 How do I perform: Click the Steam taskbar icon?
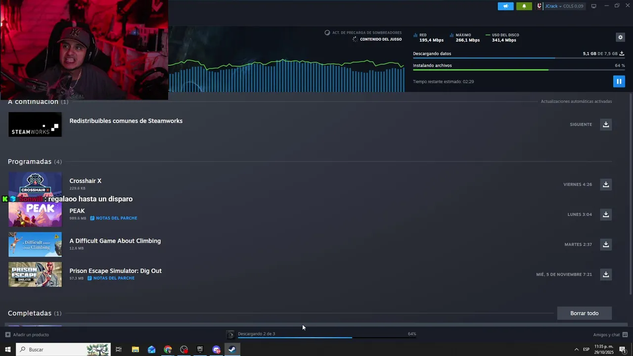(x=232, y=350)
